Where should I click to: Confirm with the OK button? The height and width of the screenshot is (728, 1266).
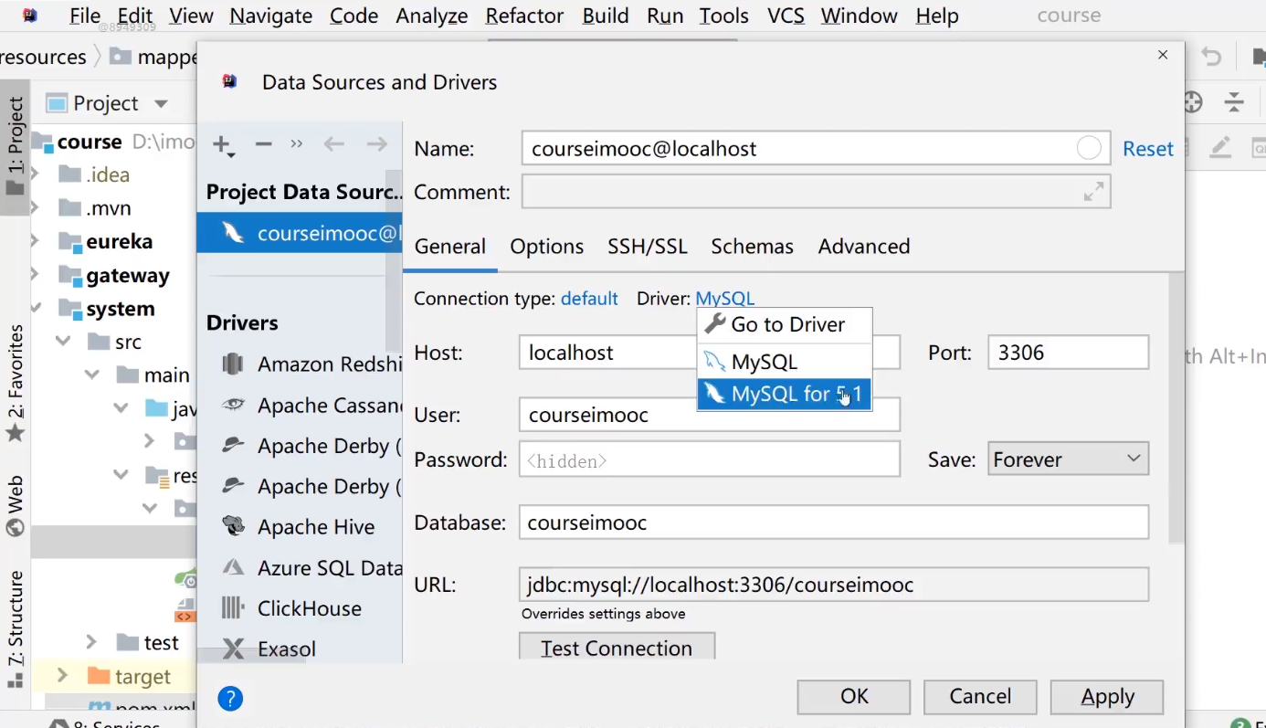coord(854,697)
